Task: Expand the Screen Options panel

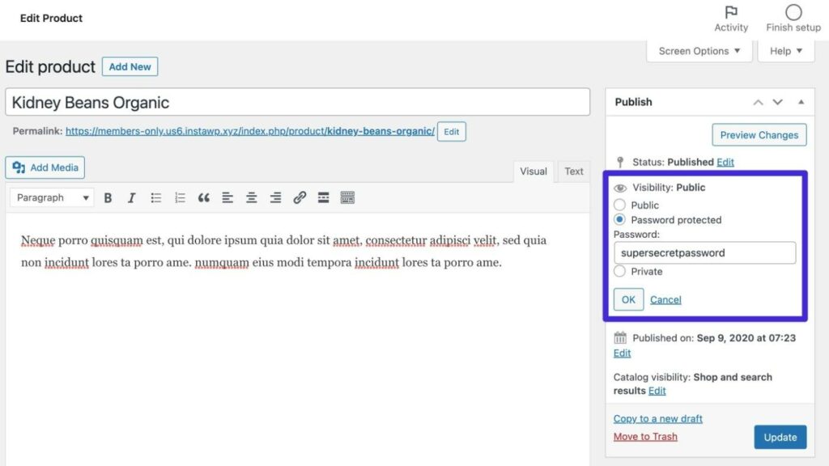Action: coord(699,51)
